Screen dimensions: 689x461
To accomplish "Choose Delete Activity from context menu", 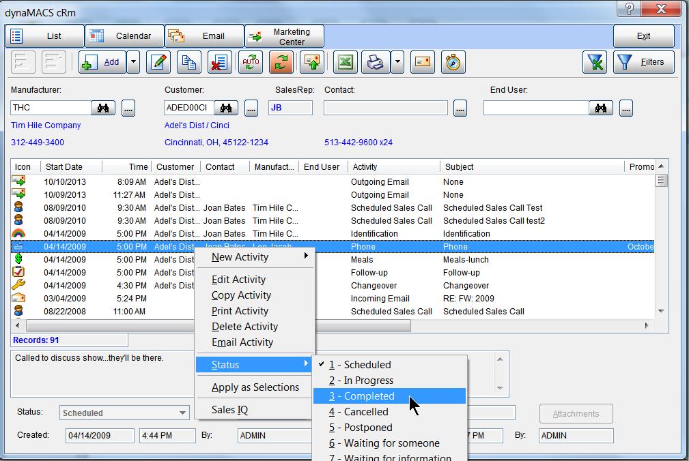I will click(x=255, y=327).
